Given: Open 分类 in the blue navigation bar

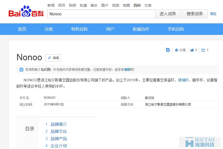Looking at the screenshot, I should pos(49,29).
